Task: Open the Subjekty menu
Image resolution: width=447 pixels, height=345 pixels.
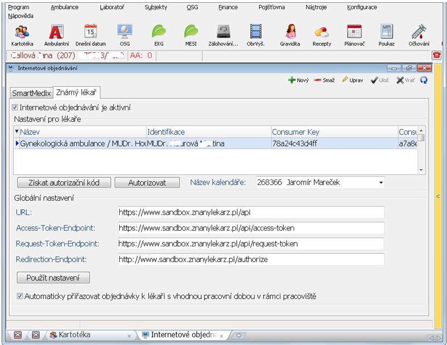Action: click(x=156, y=7)
